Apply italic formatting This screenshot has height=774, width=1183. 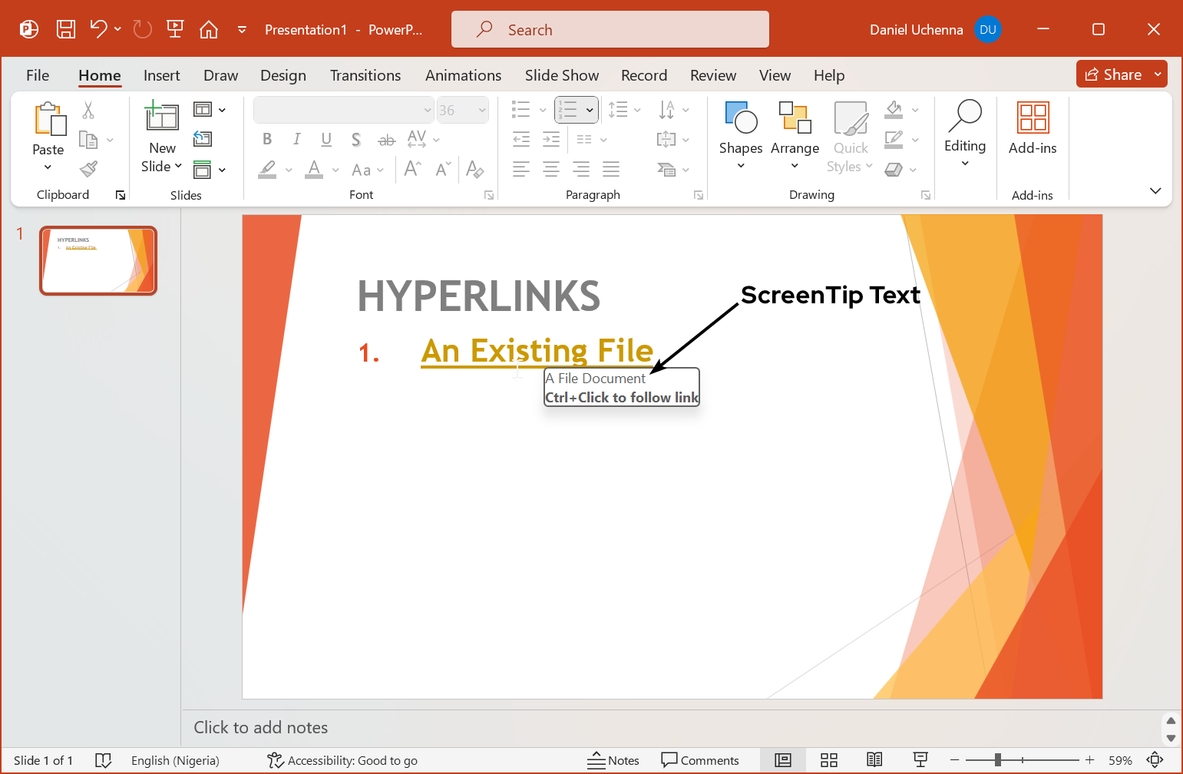[x=296, y=139]
